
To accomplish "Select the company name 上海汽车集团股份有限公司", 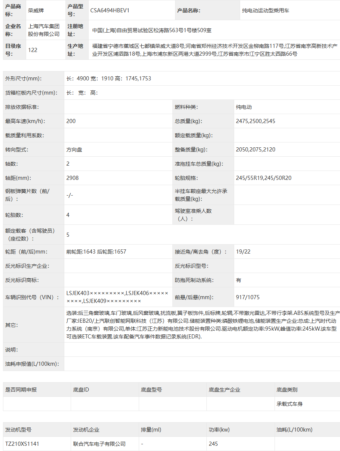I will (x=44, y=30).
